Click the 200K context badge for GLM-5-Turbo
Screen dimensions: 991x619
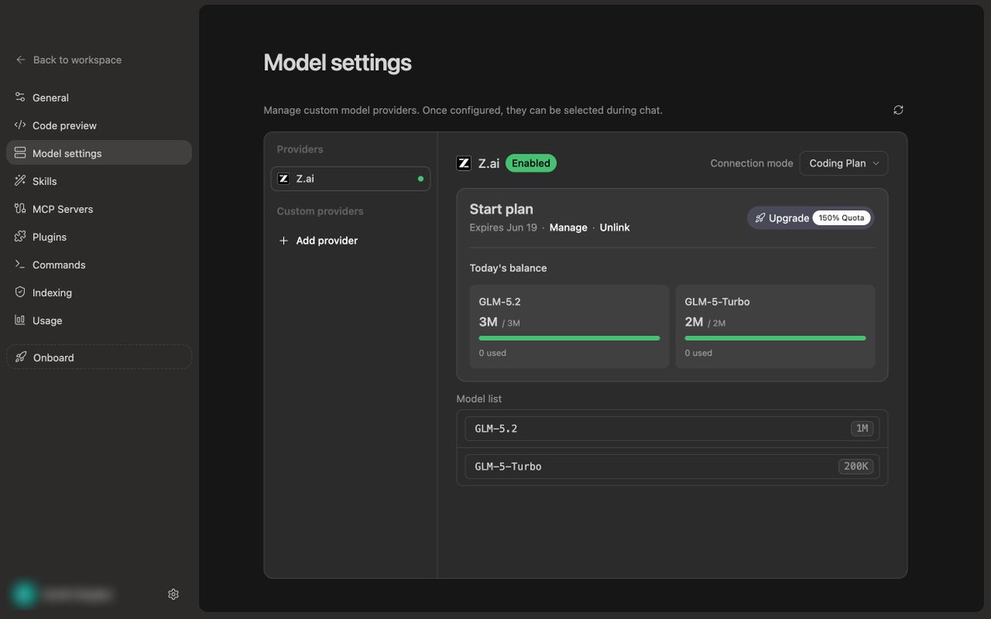click(856, 466)
